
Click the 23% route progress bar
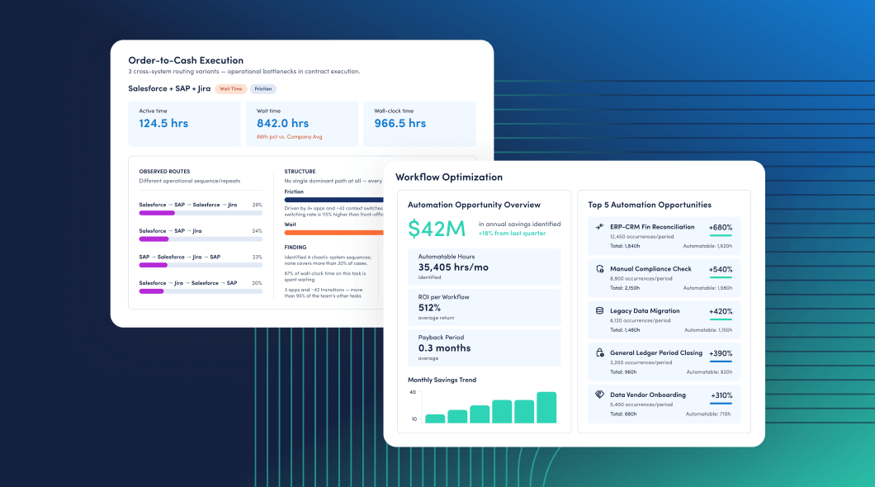201,266
